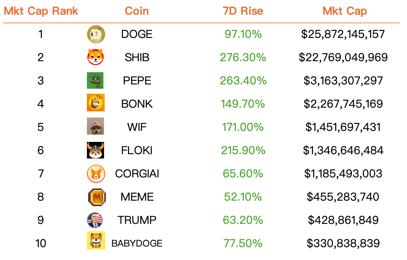This screenshot has height=260, width=407.
Task: Select the BABYDOGE yellow icon
Action: click(96, 240)
